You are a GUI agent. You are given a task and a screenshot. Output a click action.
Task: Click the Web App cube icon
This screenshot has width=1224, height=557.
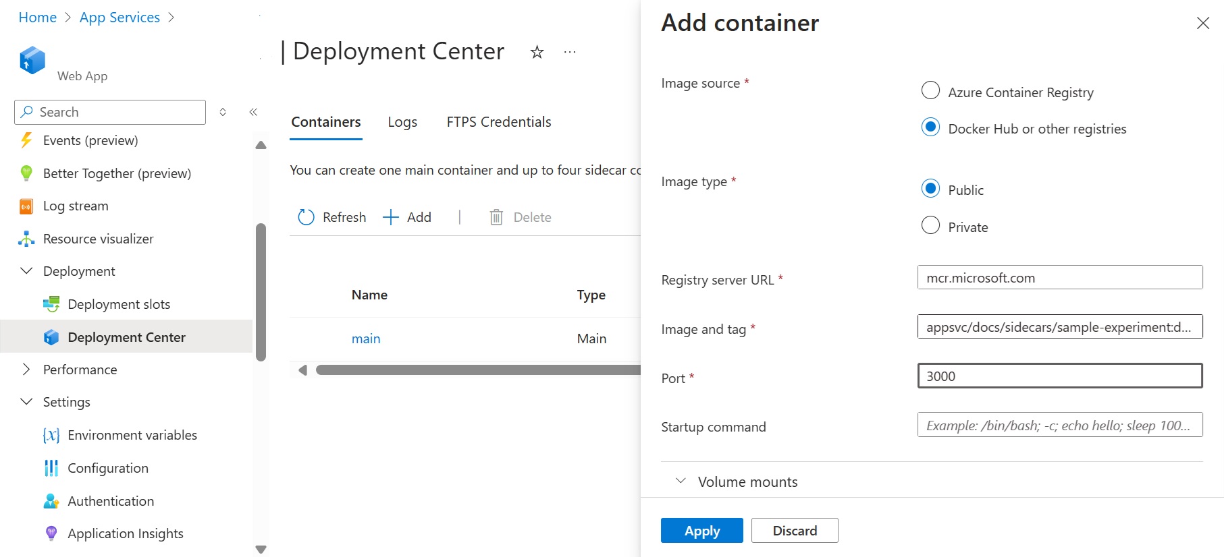point(32,60)
